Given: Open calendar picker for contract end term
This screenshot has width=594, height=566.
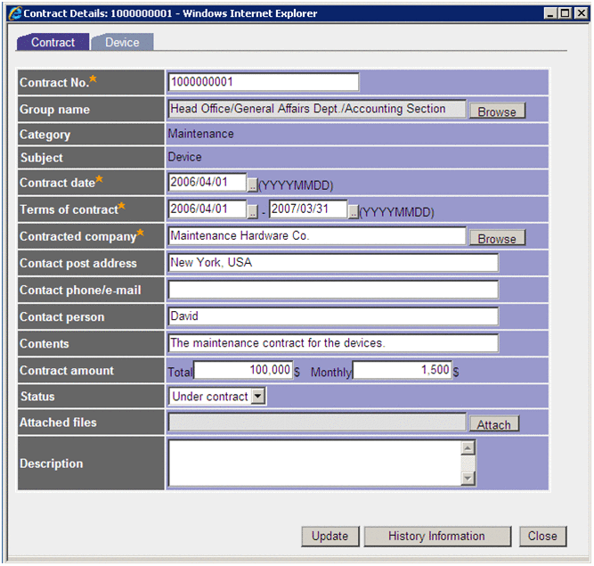Looking at the screenshot, I should 353,211.
